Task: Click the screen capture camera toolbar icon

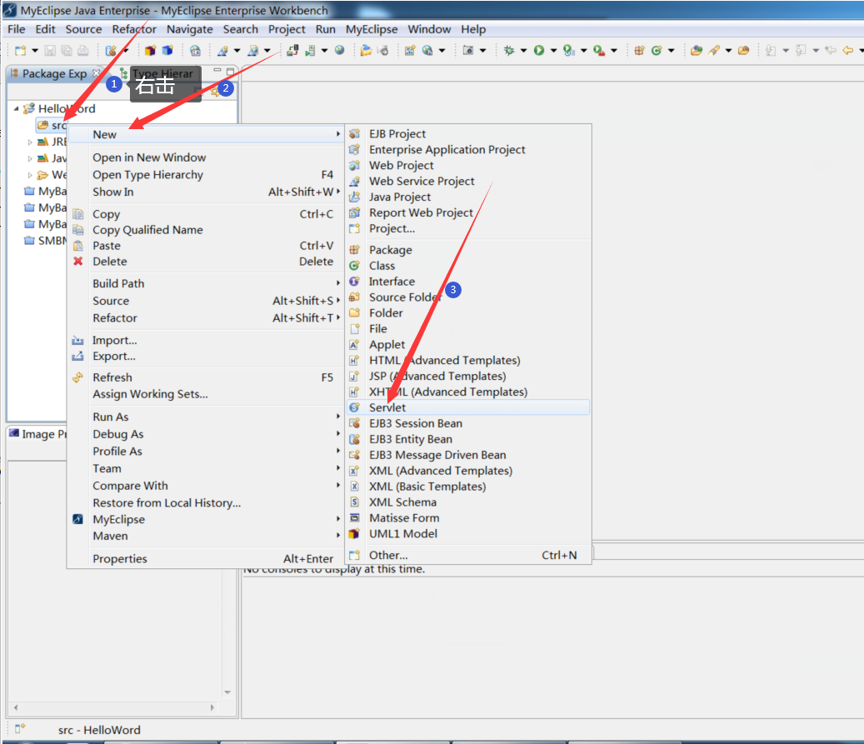Action: [x=467, y=51]
